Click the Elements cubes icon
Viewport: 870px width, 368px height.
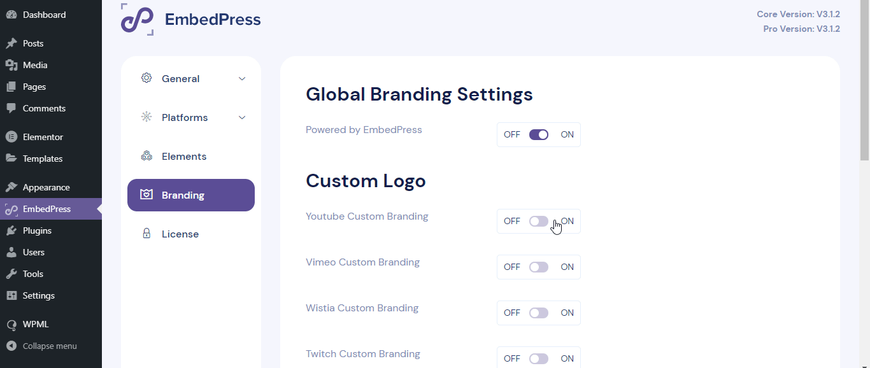click(x=146, y=156)
